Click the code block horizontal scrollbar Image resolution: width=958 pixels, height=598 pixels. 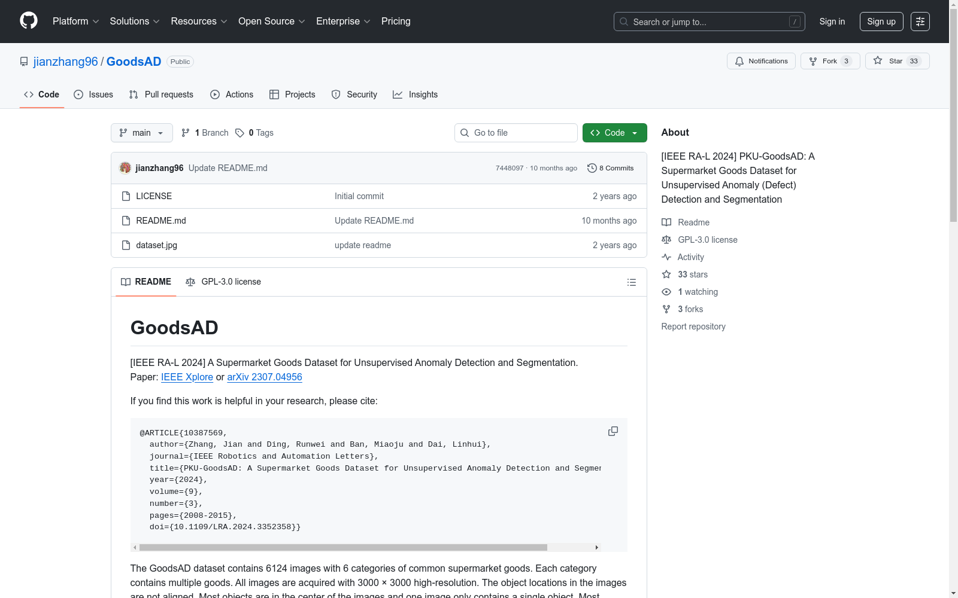[x=343, y=547]
